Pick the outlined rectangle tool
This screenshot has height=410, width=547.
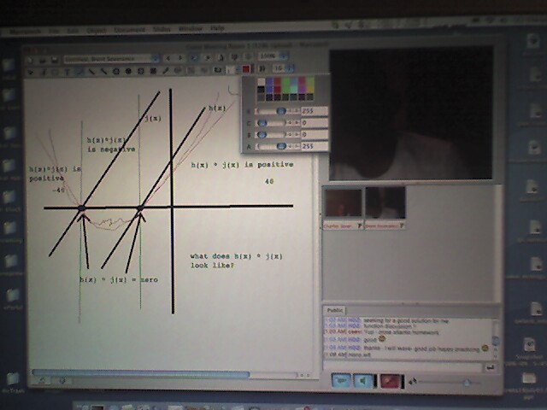pyautogui.click(x=140, y=71)
